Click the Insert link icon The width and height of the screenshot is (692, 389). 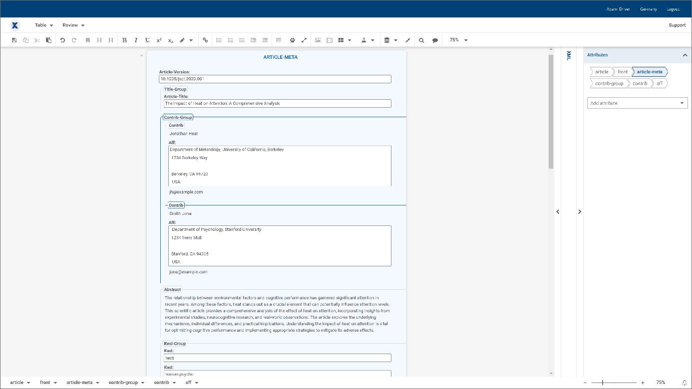pos(205,40)
